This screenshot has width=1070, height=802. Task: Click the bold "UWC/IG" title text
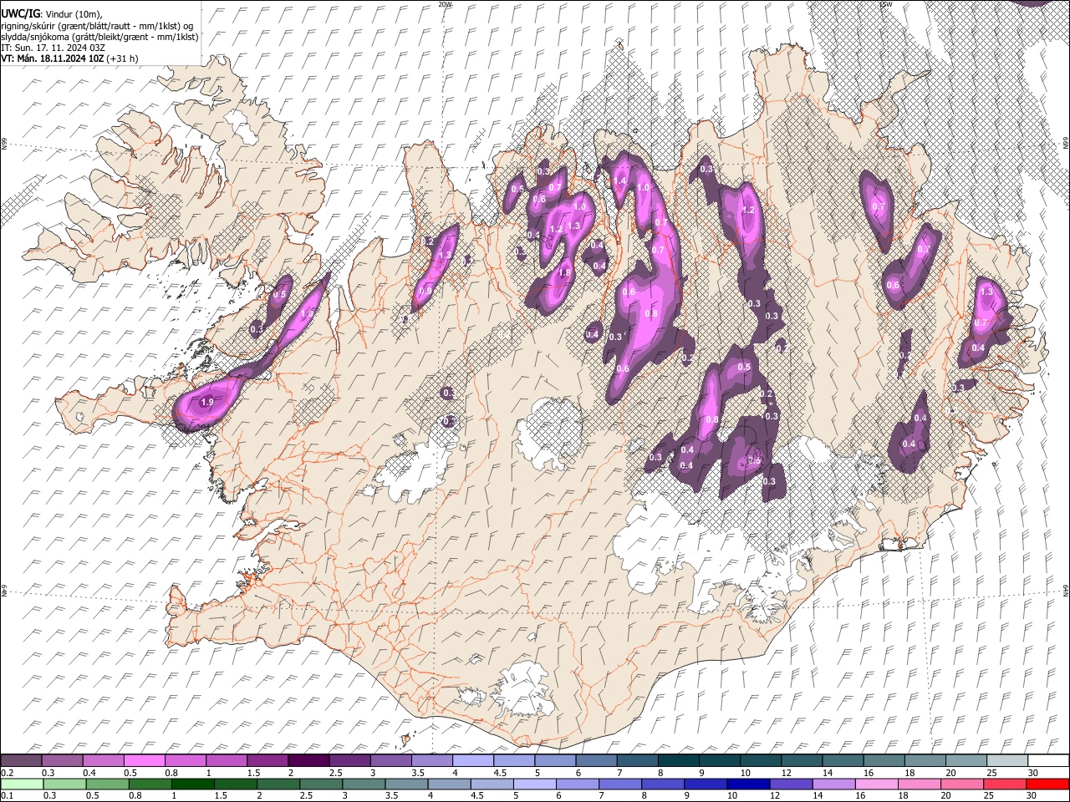point(20,13)
